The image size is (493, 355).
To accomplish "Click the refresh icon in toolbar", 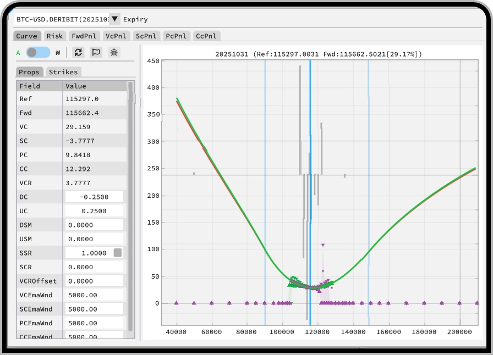I will coord(78,52).
